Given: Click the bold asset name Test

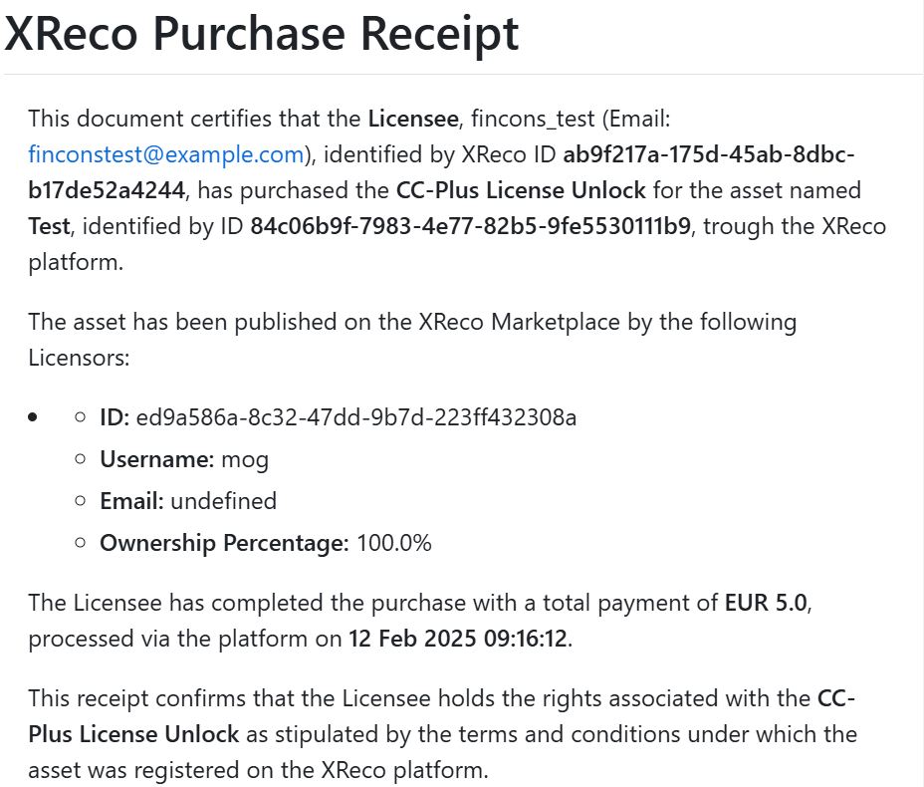Looking at the screenshot, I should [x=49, y=226].
